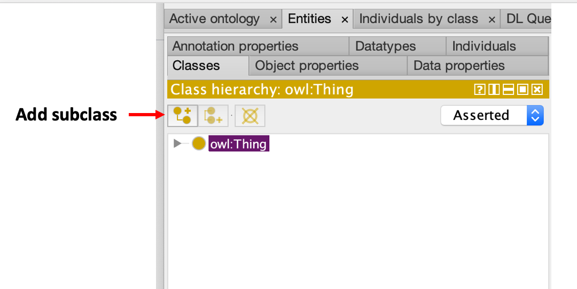577x289 pixels.
Task: Close the Entities tab
Action: pyautogui.click(x=345, y=20)
